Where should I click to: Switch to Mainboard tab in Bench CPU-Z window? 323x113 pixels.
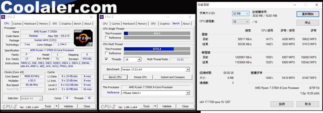tap(129, 24)
